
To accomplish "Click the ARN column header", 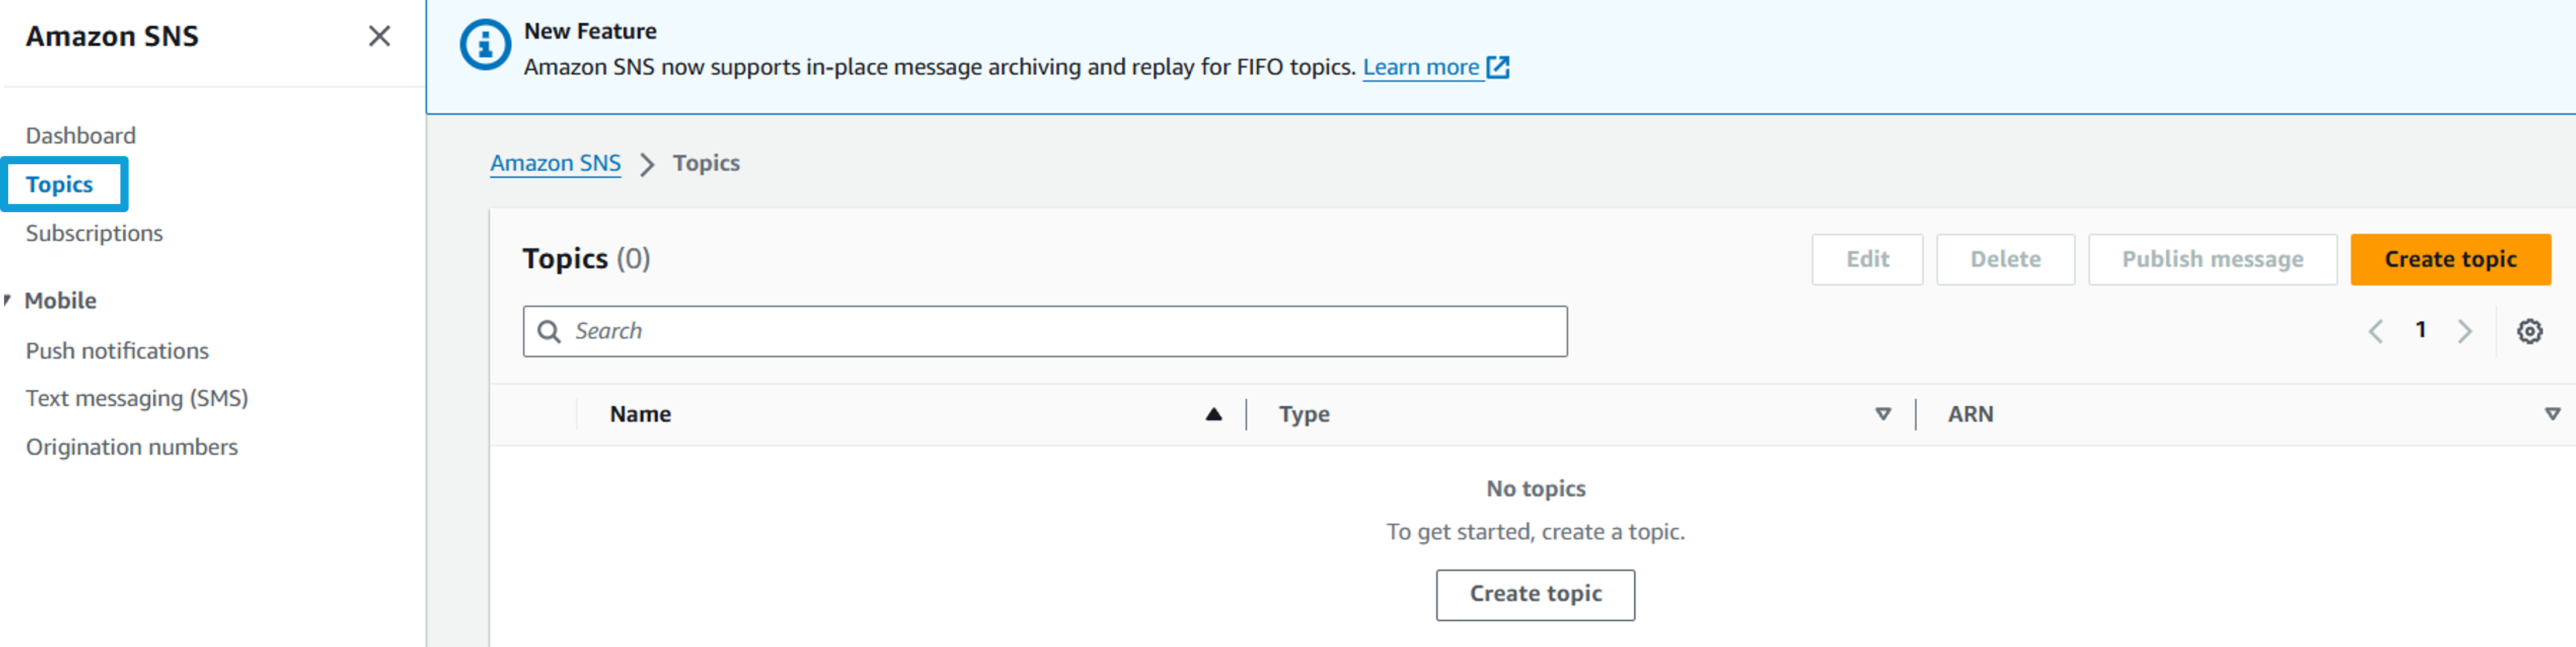I will (x=1970, y=414).
